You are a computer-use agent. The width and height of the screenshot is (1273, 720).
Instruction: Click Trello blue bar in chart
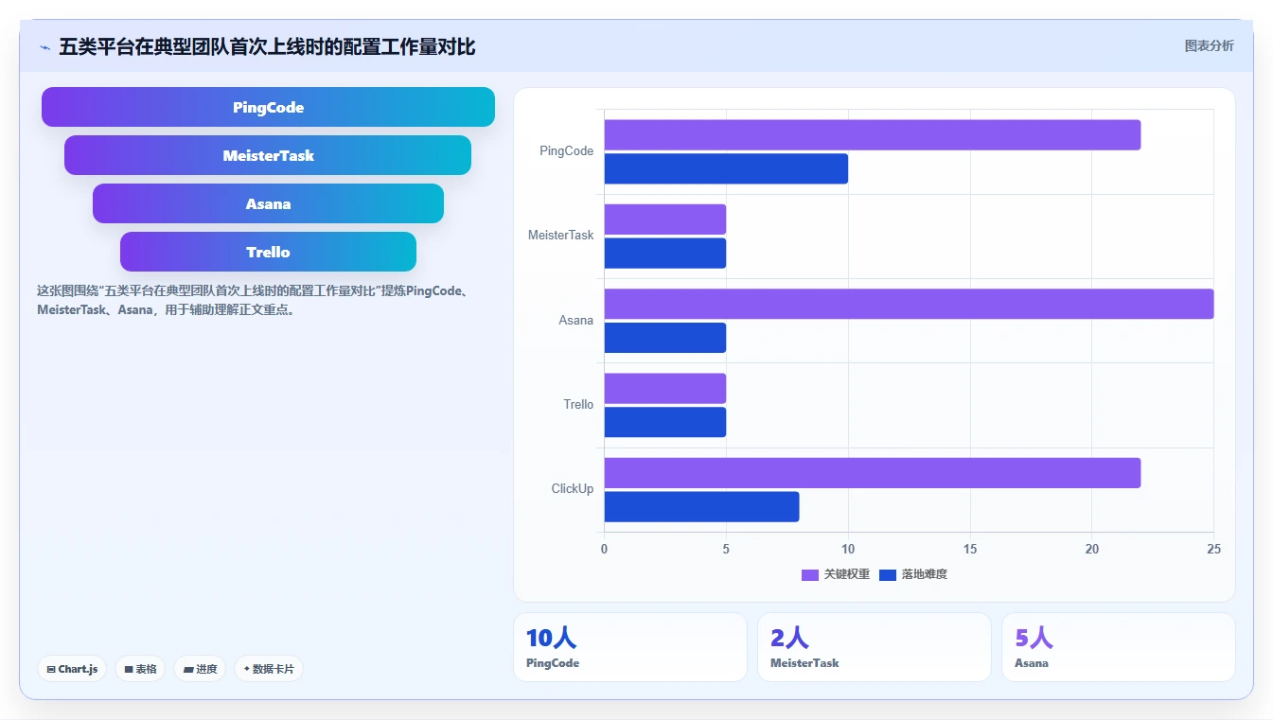click(665, 422)
